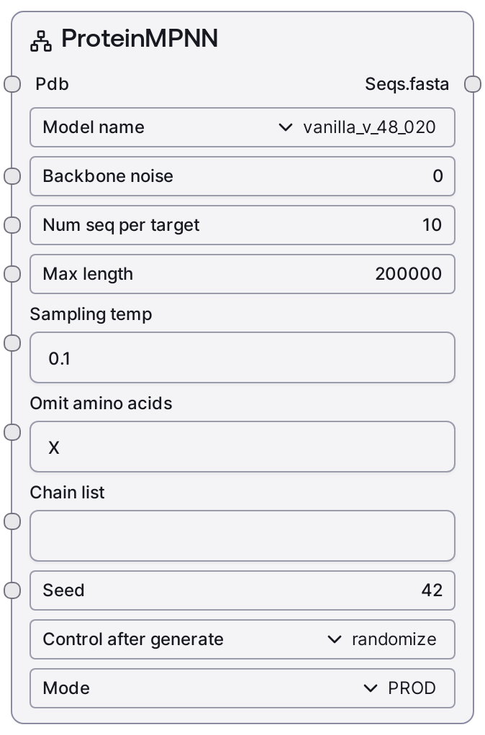This screenshot has height=735, width=485.
Task: Click the Pdb input connector dot
Action: click(12, 84)
